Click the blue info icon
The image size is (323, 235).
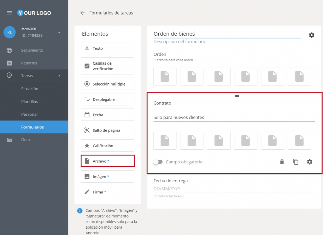tap(80, 210)
